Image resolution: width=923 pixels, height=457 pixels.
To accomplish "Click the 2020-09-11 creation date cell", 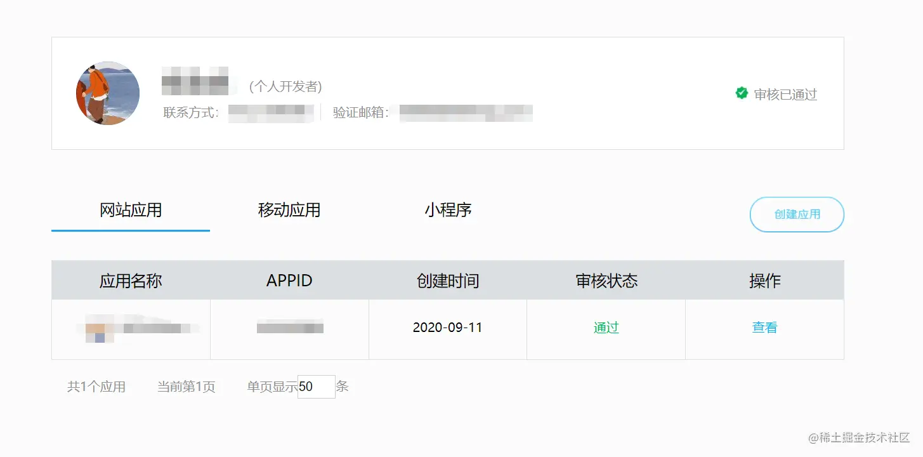I will 448,328.
